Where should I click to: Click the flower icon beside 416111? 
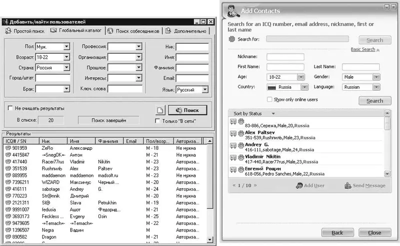(8, 189)
